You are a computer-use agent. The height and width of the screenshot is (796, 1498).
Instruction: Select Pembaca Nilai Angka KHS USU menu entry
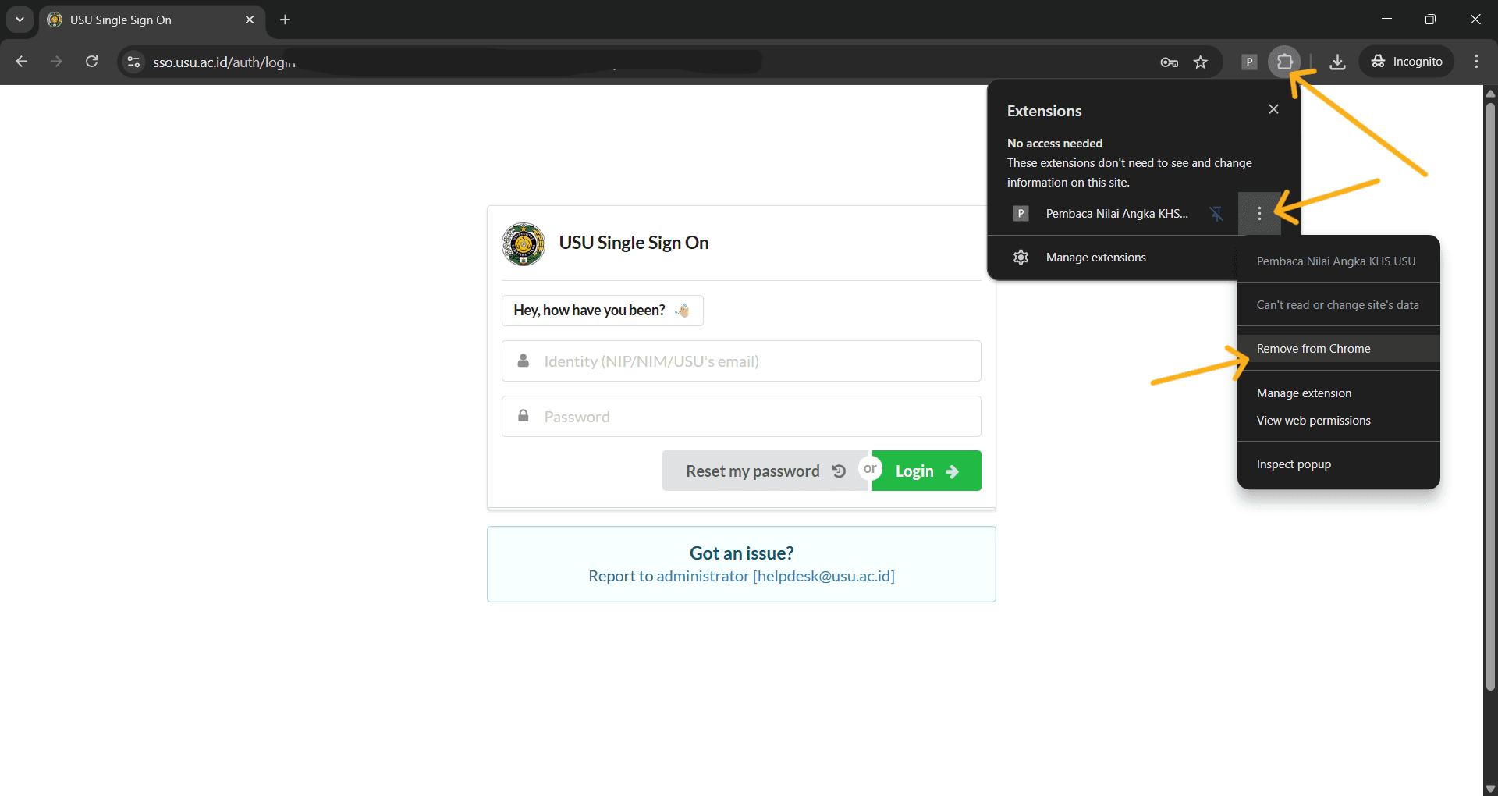coord(1336,261)
